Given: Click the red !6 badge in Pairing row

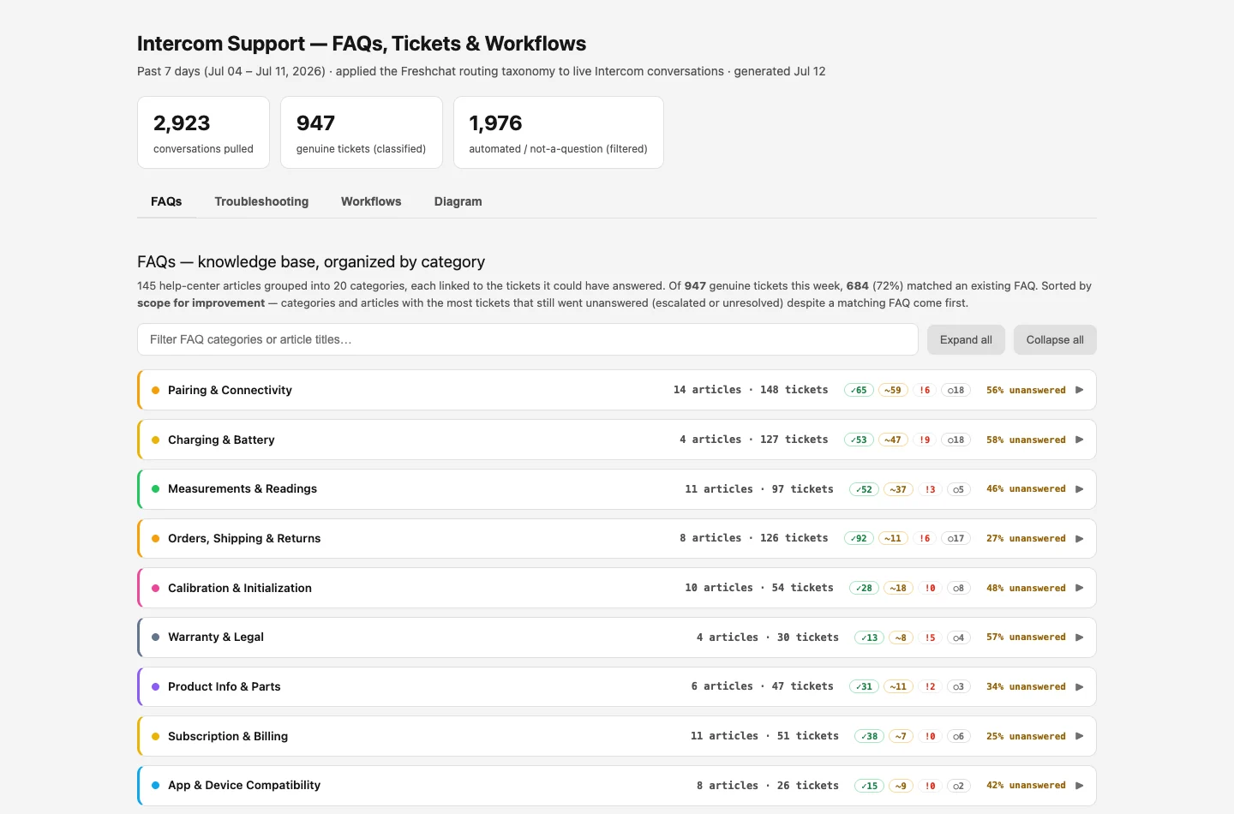Looking at the screenshot, I should pos(925,390).
